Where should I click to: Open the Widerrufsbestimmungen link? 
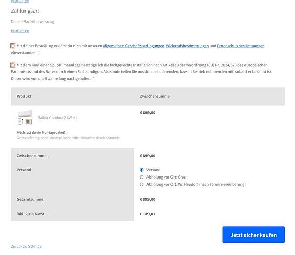(187, 46)
